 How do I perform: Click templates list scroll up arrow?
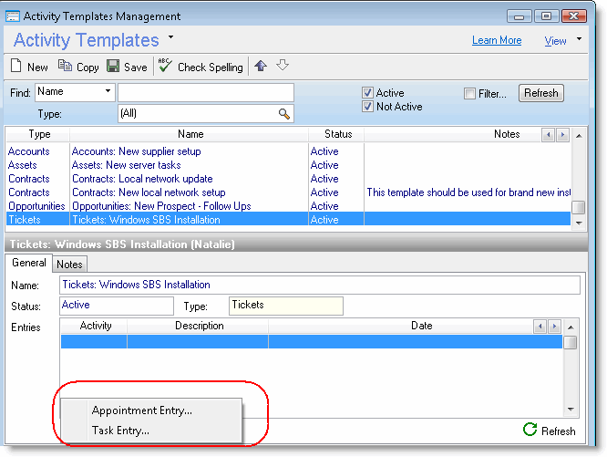click(579, 136)
